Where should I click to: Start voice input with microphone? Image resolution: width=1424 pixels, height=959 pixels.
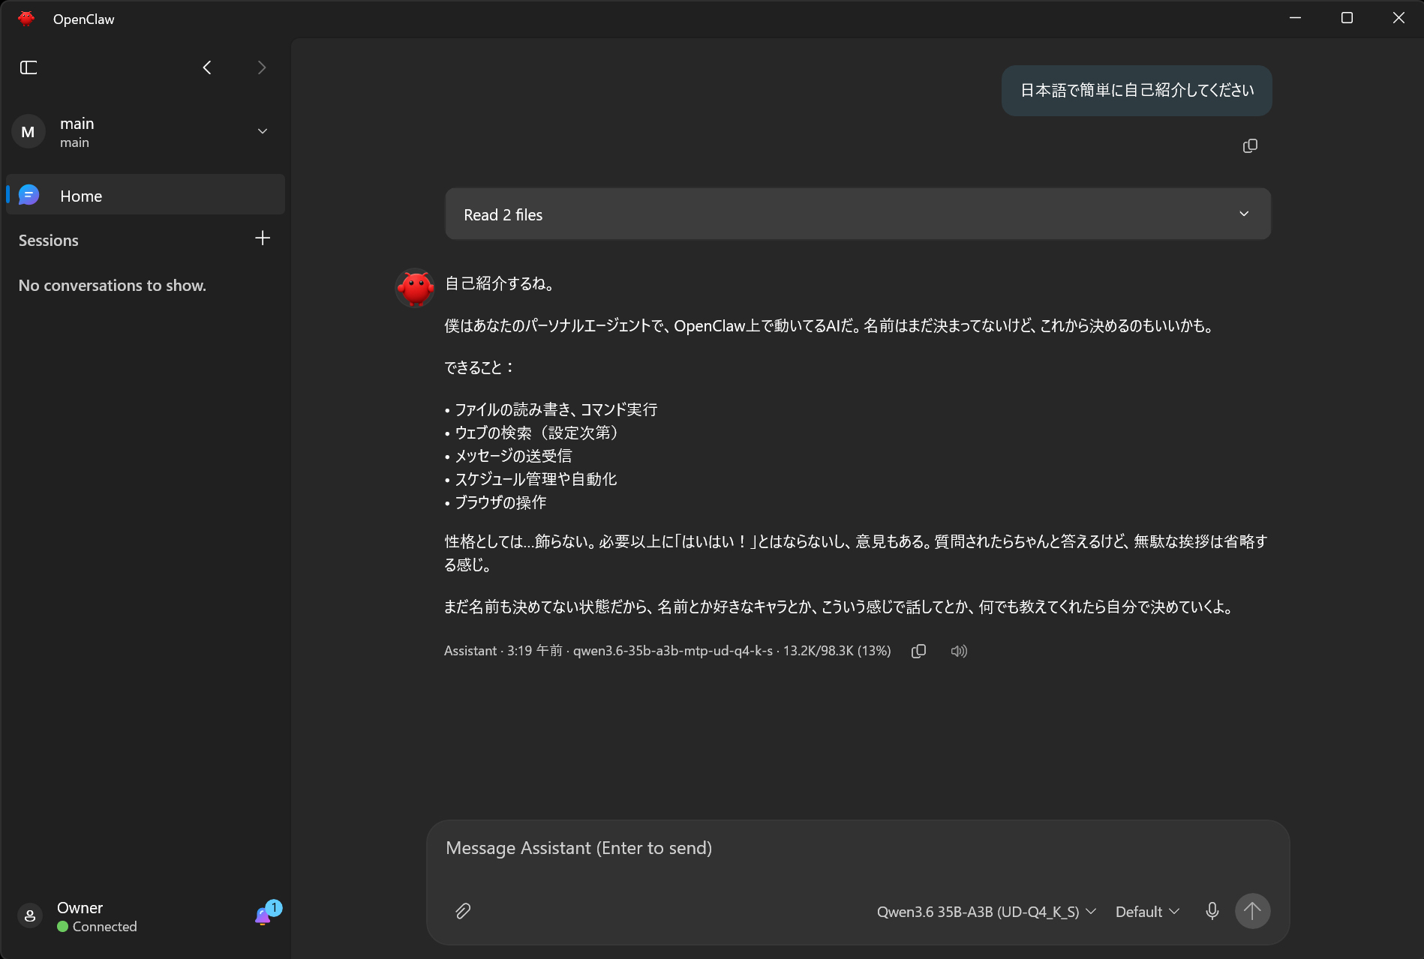coord(1212,911)
